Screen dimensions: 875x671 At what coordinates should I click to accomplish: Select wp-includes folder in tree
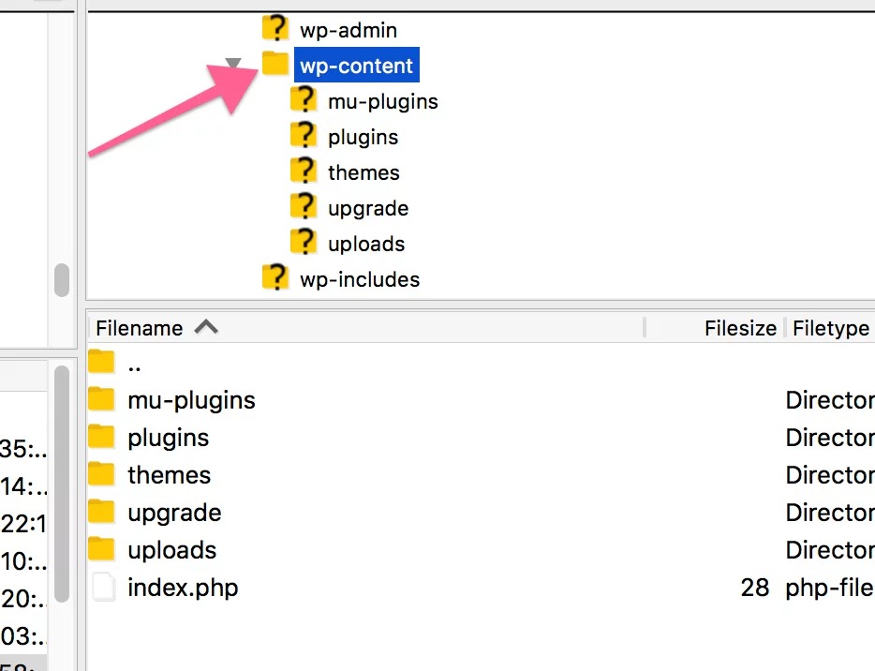click(360, 279)
